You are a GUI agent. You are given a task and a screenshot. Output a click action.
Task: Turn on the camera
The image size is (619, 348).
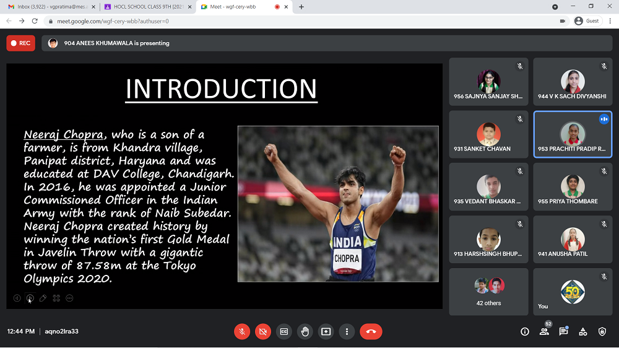pyautogui.click(x=263, y=331)
